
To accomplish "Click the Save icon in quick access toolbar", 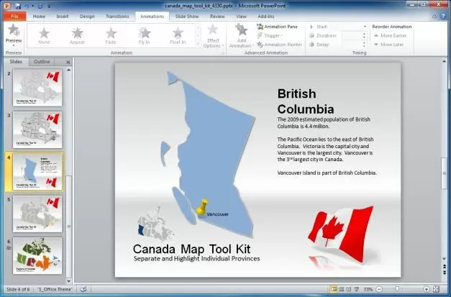I will (x=17, y=5).
